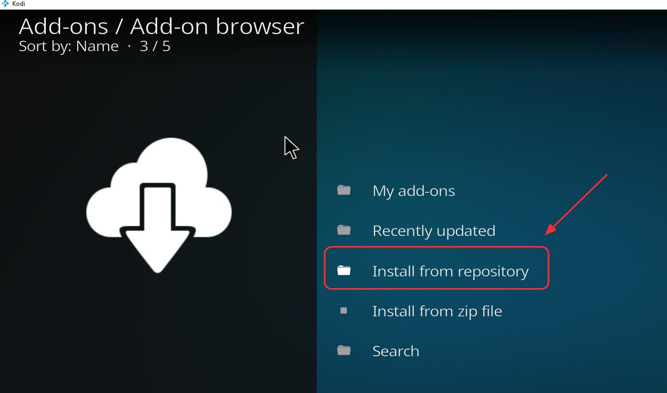Screen dimensions: 667x393
Task: Open the Search entry
Action: [395, 351]
